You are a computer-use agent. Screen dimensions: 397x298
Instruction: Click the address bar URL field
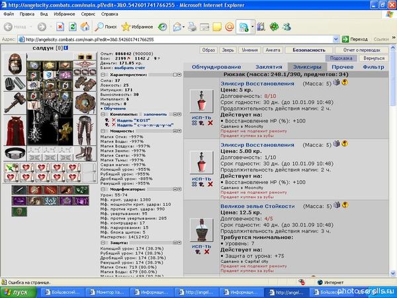pyautogui.click(x=176, y=39)
